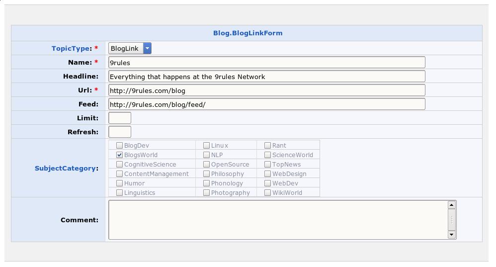This screenshot has width=496, height=267.
Task: Click the Comment textarea scroll up arrow
Action: point(451,205)
